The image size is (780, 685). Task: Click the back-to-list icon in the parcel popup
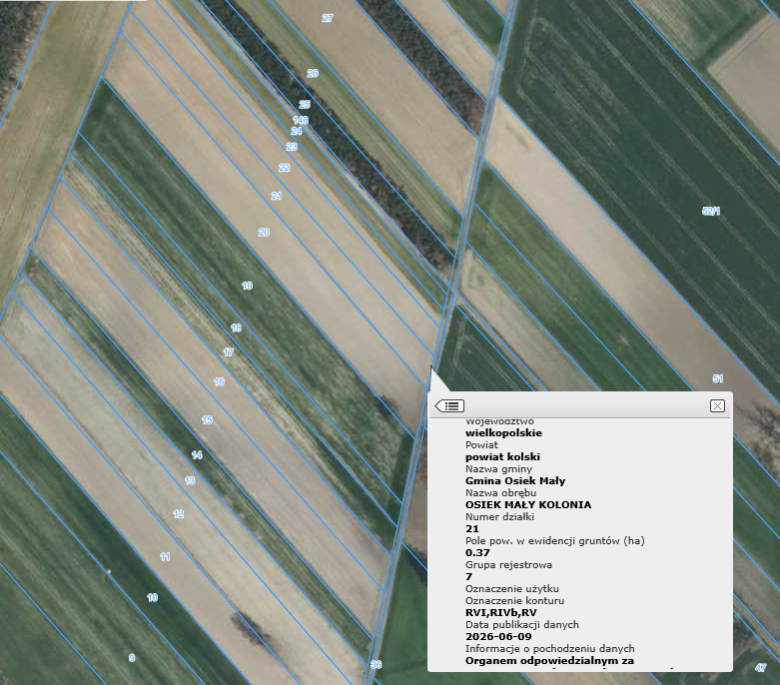(x=449, y=406)
